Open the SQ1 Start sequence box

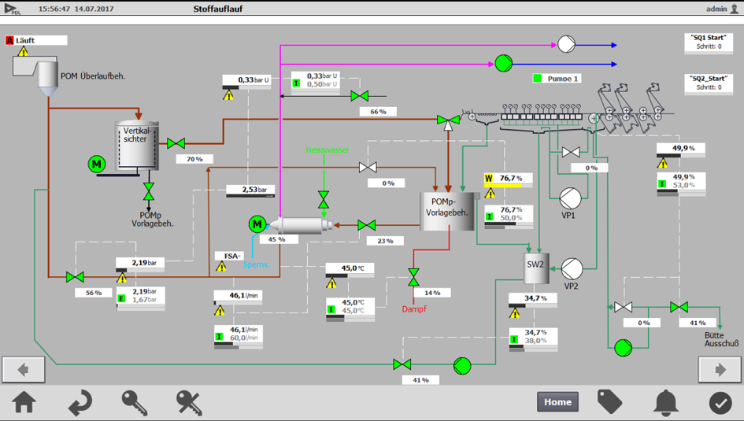click(x=708, y=42)
